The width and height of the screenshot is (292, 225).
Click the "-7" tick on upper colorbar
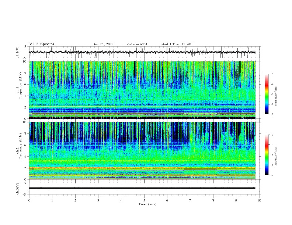272,114
